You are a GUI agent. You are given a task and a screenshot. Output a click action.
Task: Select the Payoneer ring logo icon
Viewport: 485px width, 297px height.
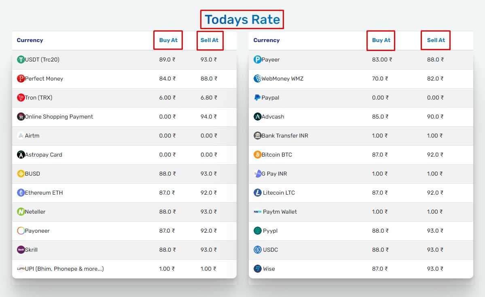click(x=21, y=231)
